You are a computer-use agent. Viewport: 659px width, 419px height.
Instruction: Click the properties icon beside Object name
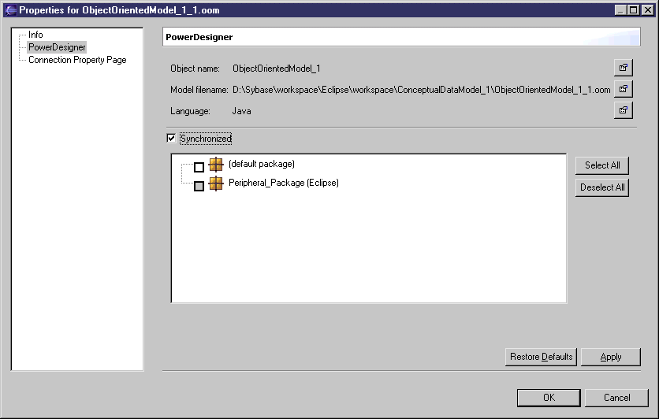pos(623,69)
